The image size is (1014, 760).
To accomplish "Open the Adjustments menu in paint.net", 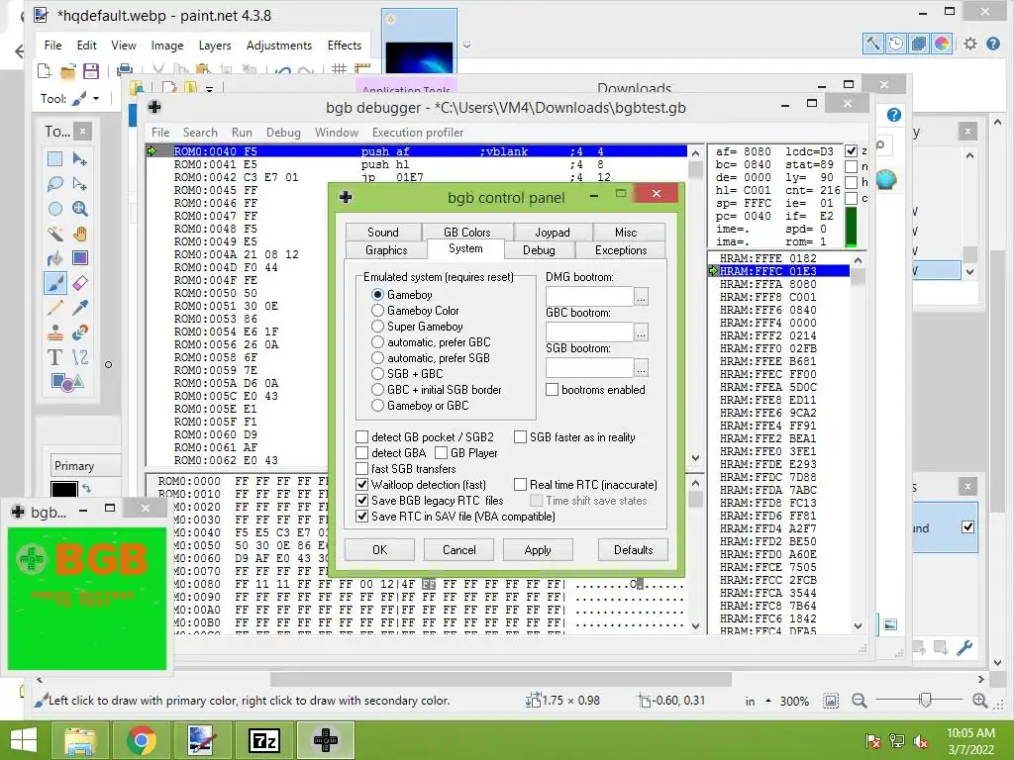I will click(x=278, y=46).
